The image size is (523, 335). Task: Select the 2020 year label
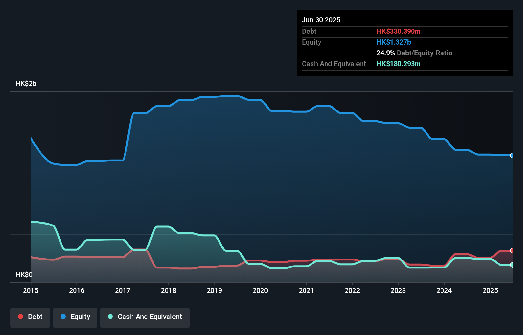click(x=260, y=290)
